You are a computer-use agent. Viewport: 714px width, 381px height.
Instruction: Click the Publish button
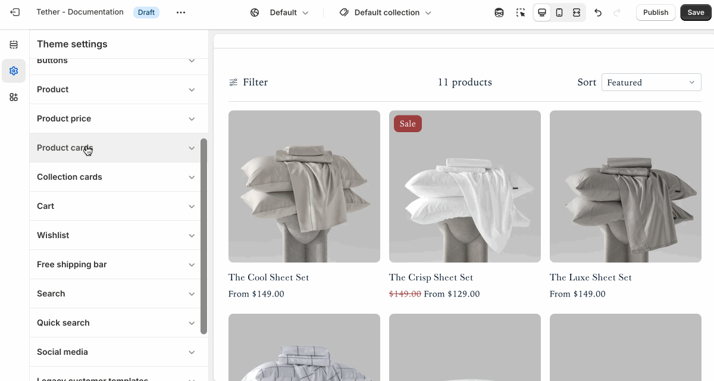click(x=656, y=13)
